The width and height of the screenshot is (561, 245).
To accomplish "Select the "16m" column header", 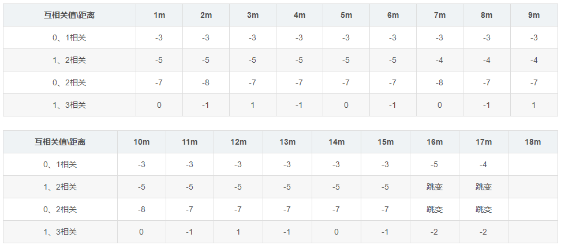I will click(x=435, y=142).
